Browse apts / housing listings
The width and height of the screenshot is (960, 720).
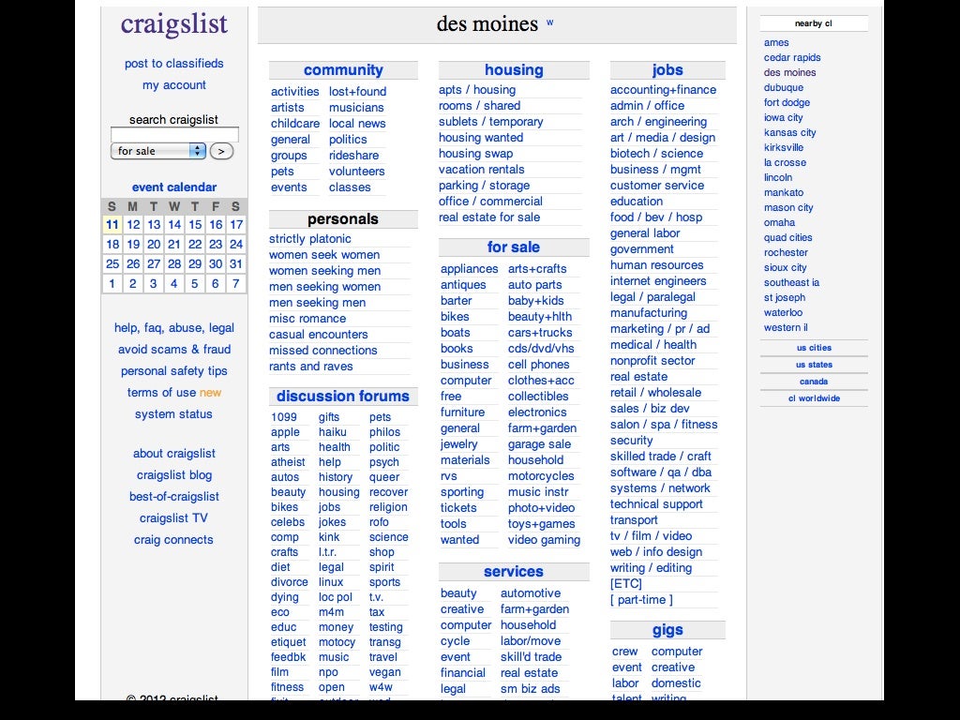477,90
